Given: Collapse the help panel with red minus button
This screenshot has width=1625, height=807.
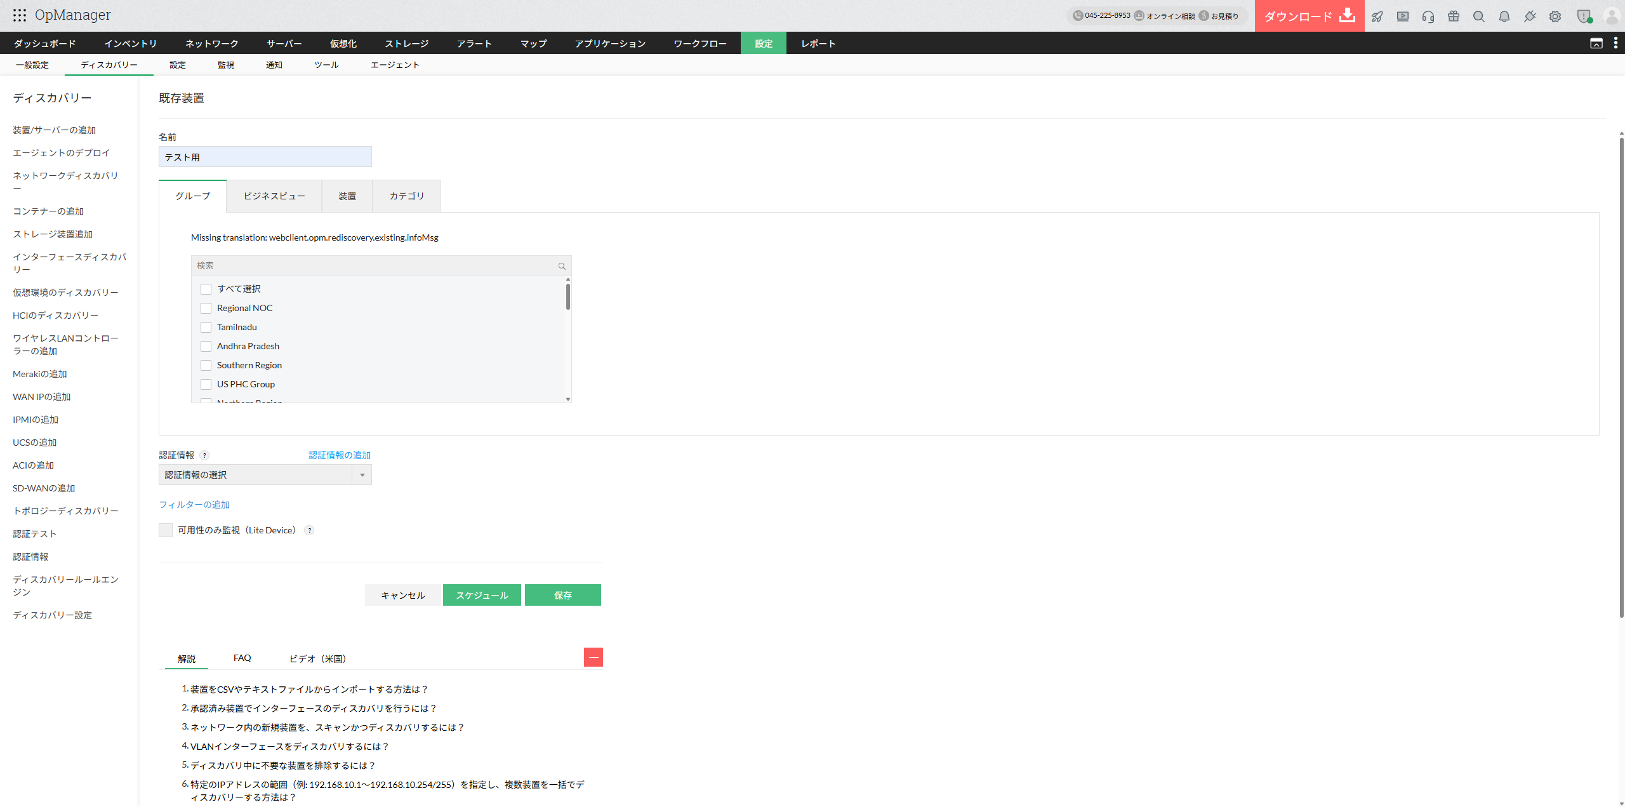Looking at the screenshot, I should pyautogui.click(x=594, y=657).
